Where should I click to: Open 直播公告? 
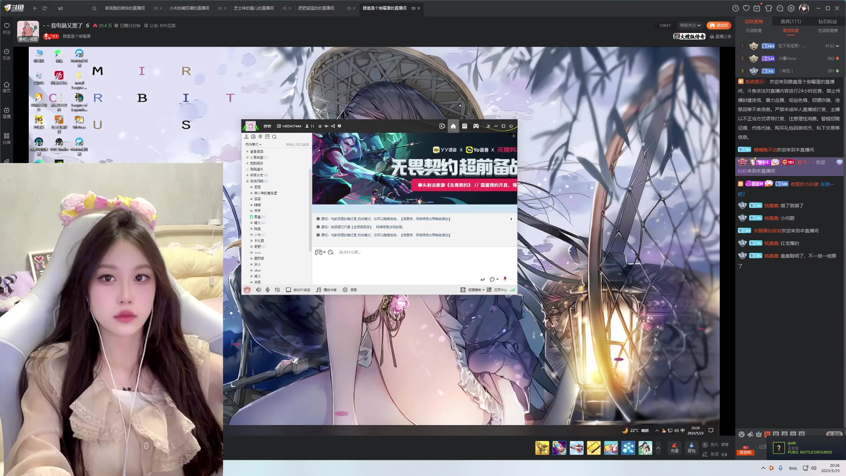coord(720,36)
